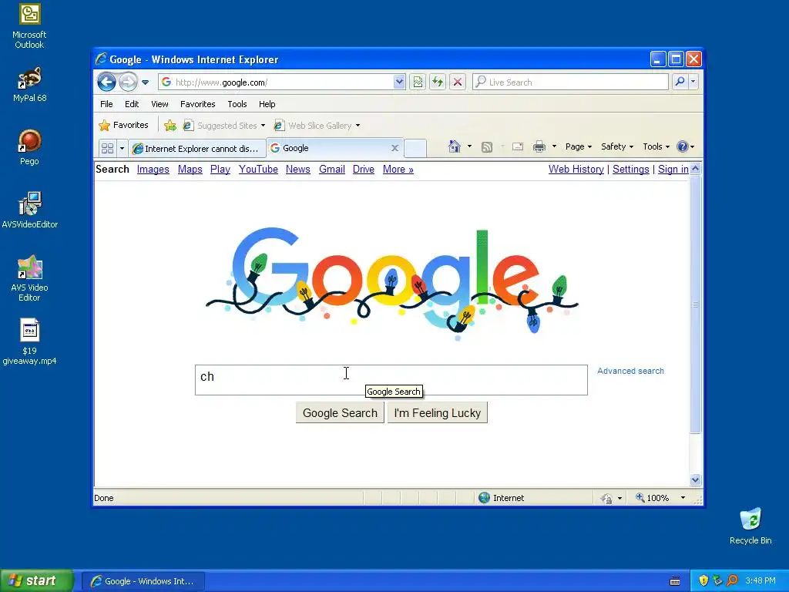Viewport: 789px width, 592px height.
Task: Click the Quick Tabs grid icon
Action: pos(107,148)
